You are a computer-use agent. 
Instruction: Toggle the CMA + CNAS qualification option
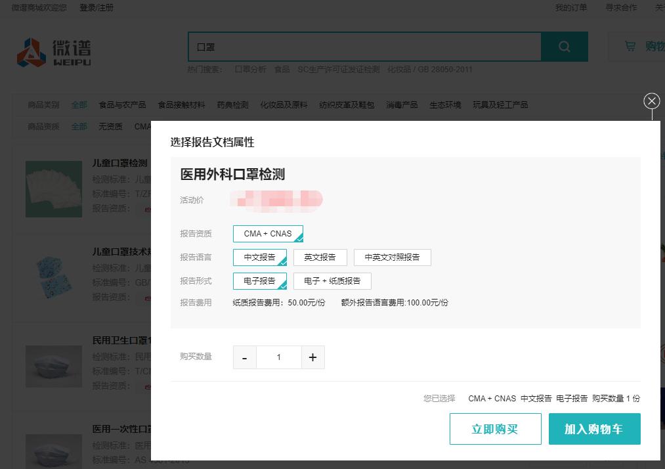(268, 233)
